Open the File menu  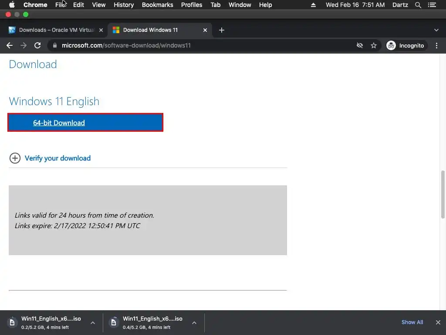coord(60,5)
